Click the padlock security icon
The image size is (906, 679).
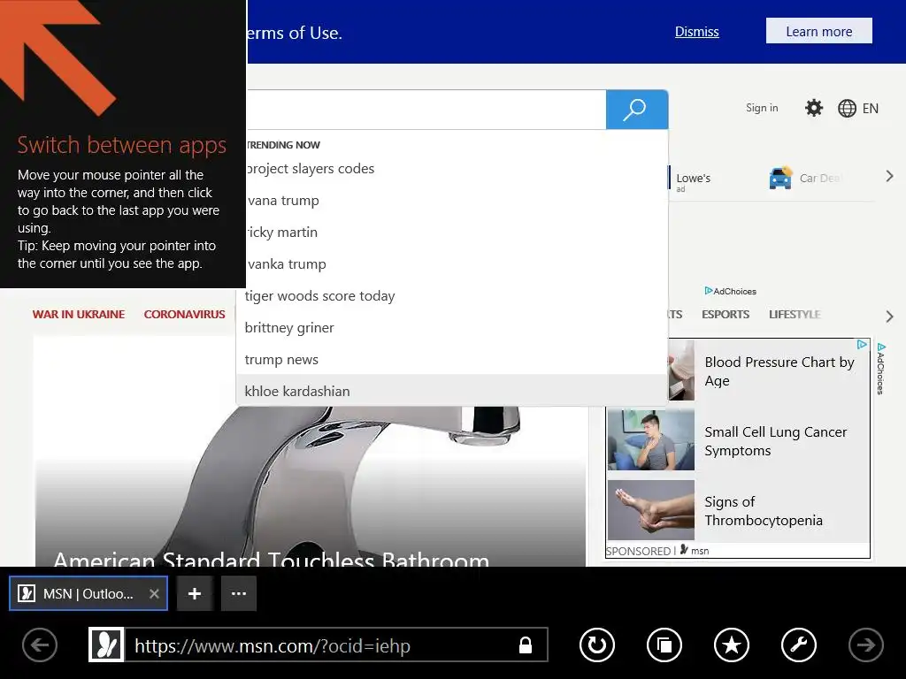point(526,645)
